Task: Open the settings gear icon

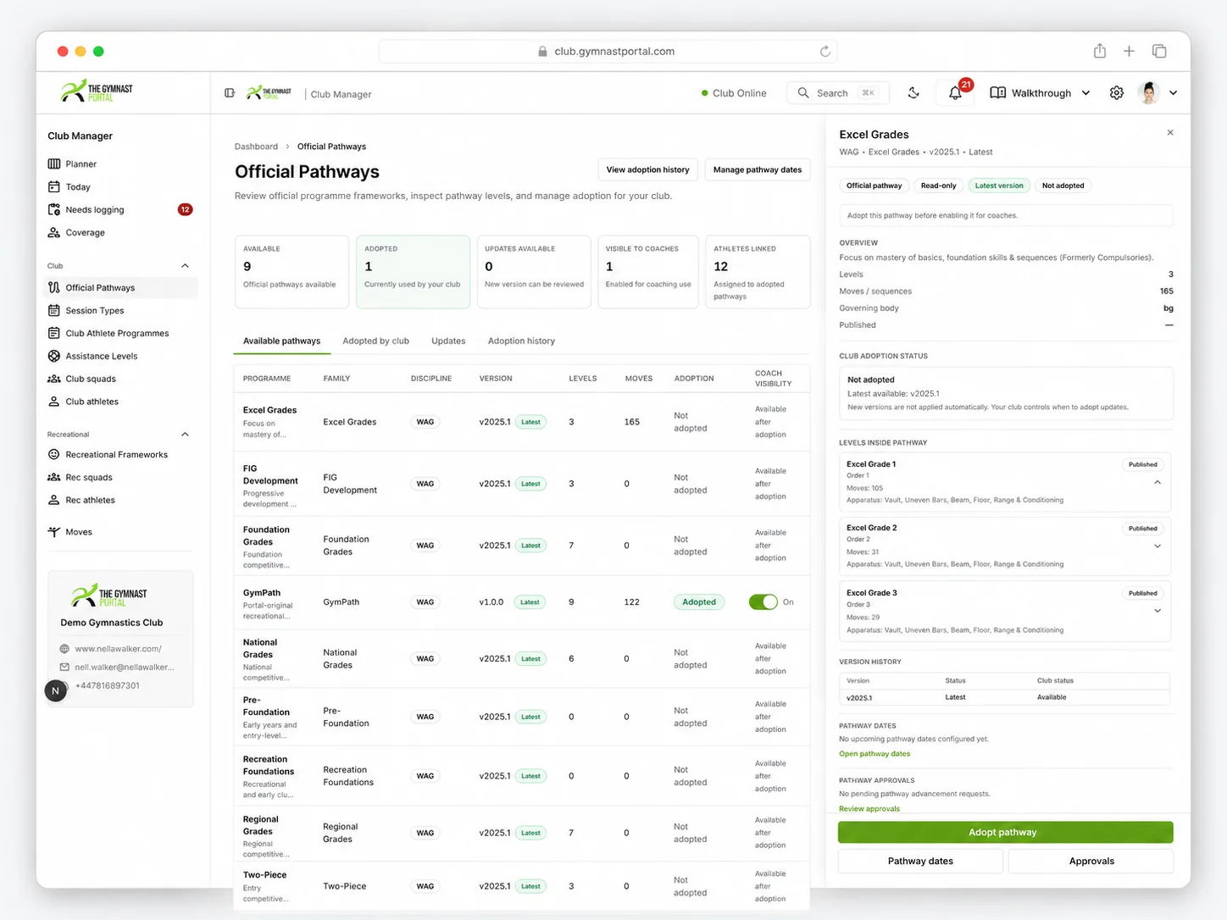Action: [1117, 93]
